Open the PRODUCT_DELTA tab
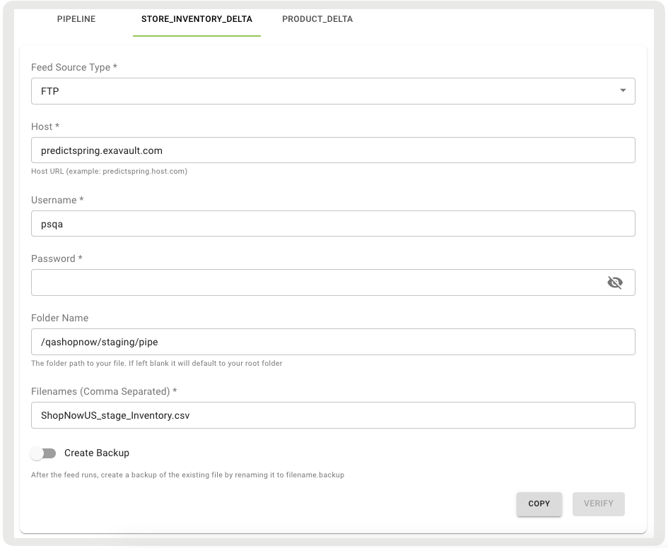The width and height of the screenshot is (668, 548). 317,19
